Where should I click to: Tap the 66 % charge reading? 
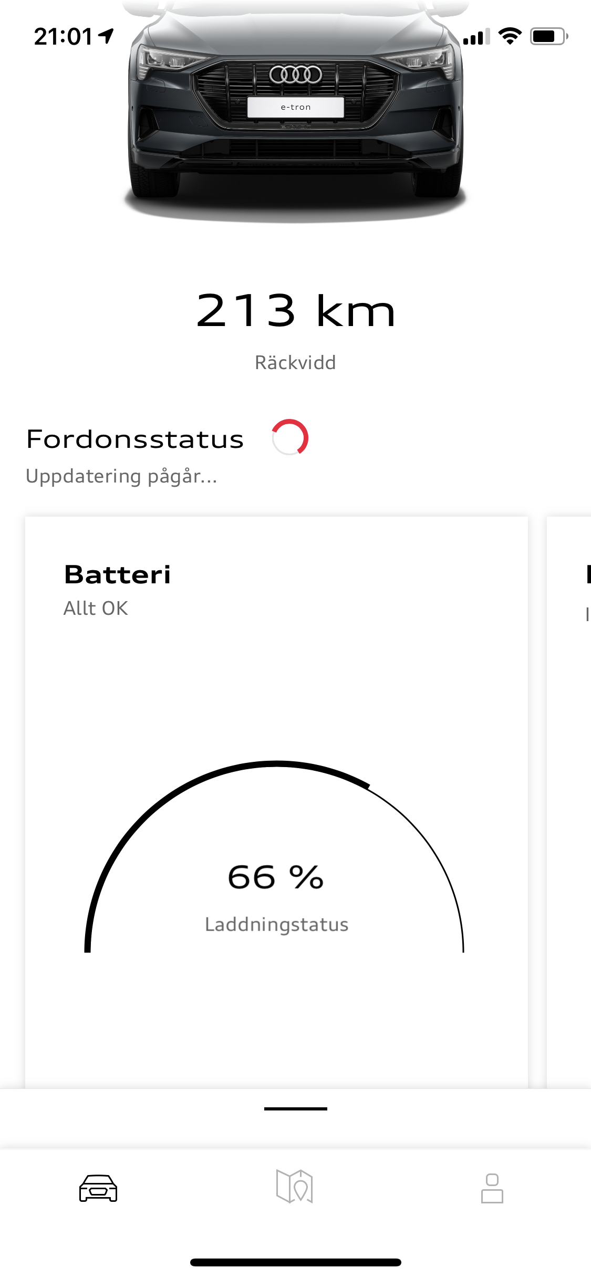(276, 877)
